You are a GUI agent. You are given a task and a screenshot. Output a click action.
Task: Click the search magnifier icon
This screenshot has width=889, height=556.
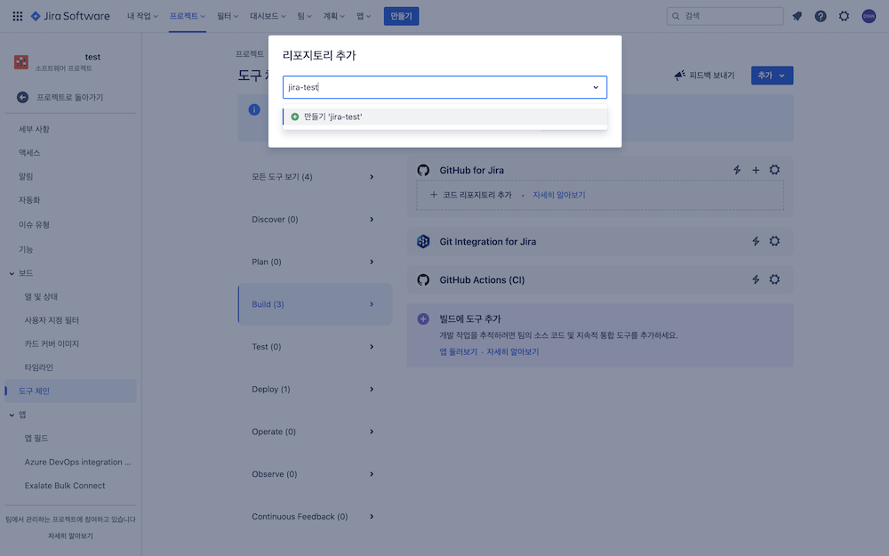pyautogui.click(x=676, y=16)
